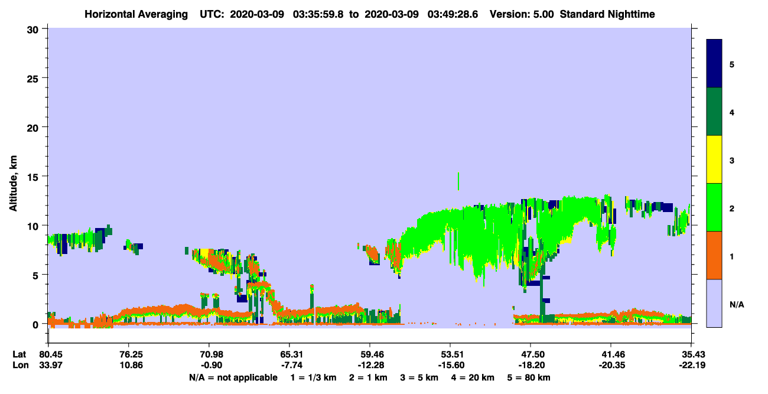Viewport: 768px width, 394px height.
Task: Click the bright green colorbar segment labeled 2
Action: (714, 207)
